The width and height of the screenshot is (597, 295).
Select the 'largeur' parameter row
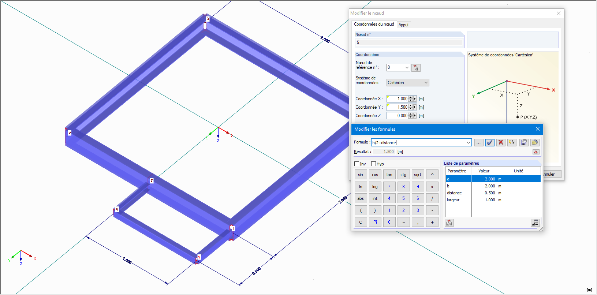[493, 200]
